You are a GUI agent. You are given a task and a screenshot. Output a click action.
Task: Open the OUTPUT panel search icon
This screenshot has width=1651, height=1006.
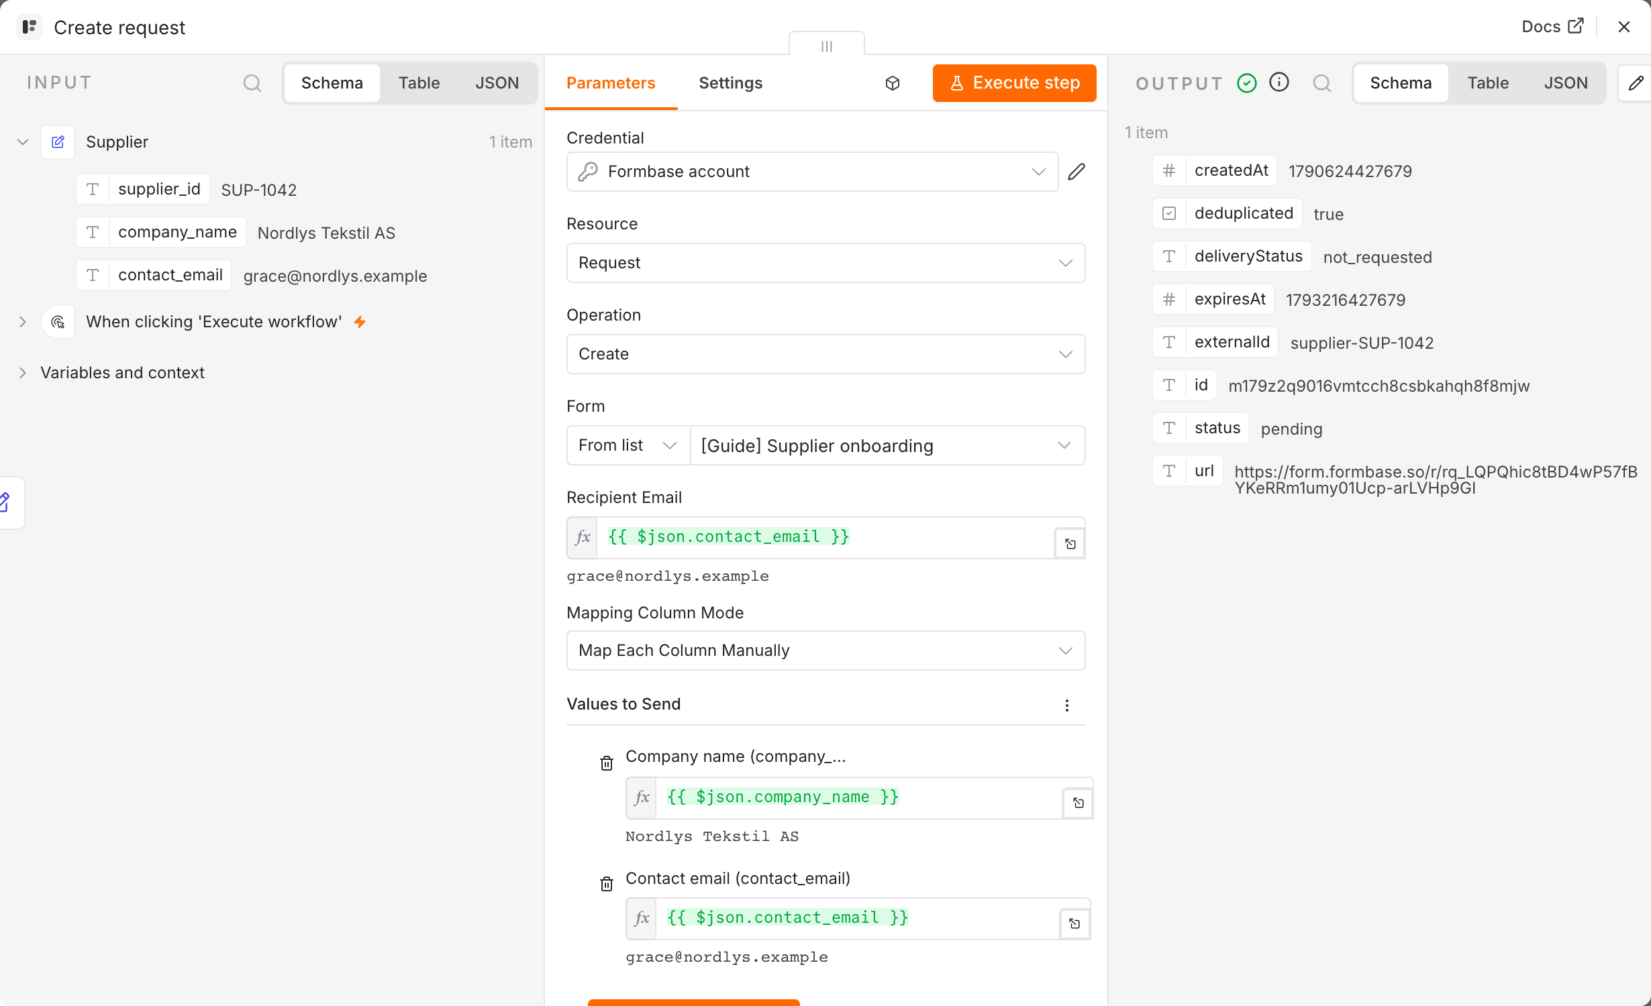point(1322,83)
